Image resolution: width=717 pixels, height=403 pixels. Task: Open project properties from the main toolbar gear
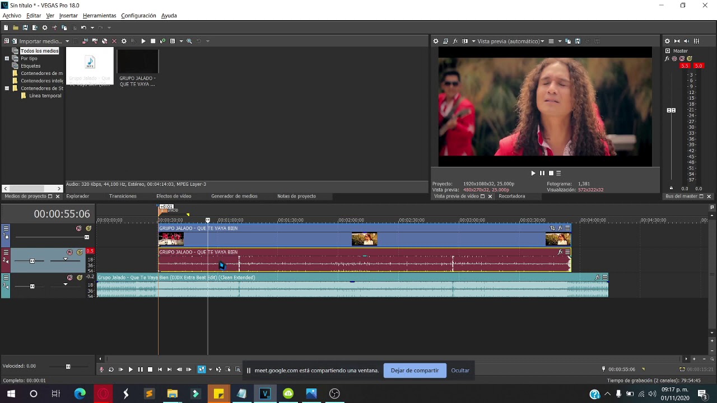click(45, 27)
